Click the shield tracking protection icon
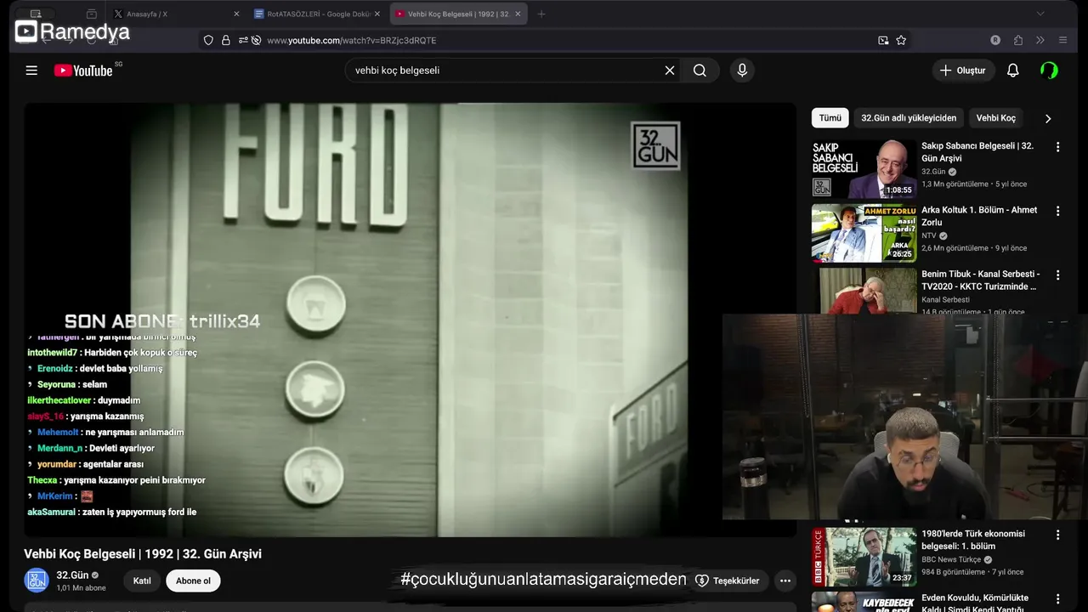 click(x=208, y=40)
